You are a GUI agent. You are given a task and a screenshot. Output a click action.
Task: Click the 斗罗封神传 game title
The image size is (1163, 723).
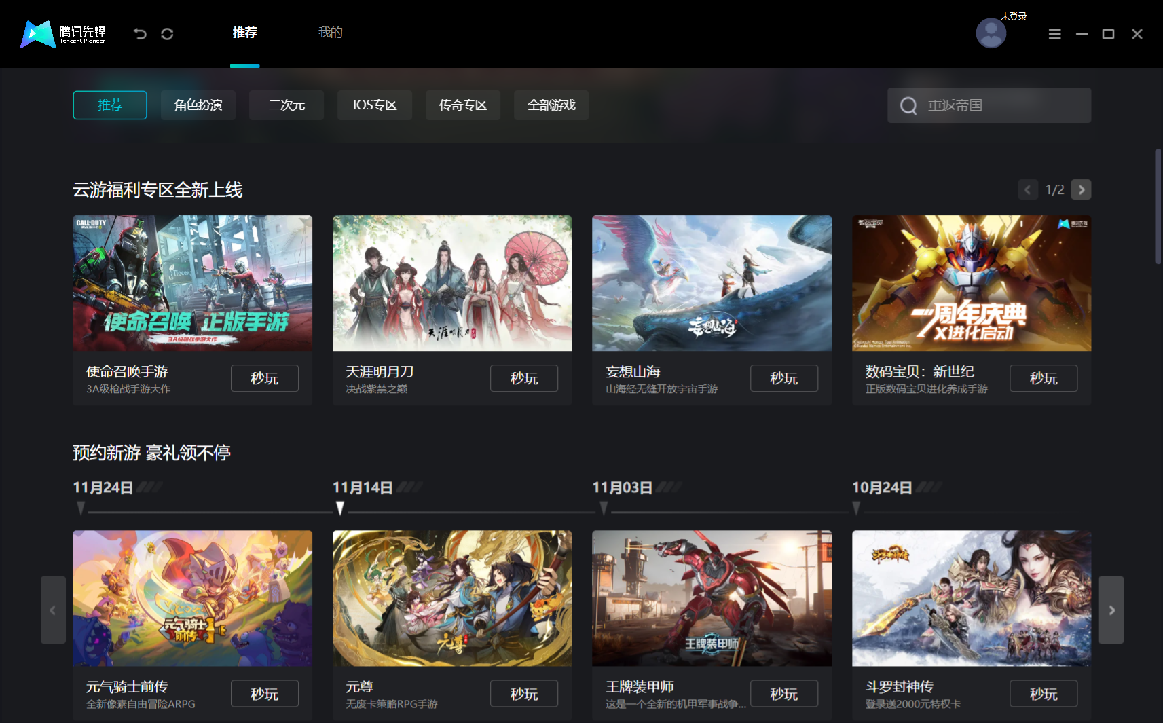pos(900,687)
